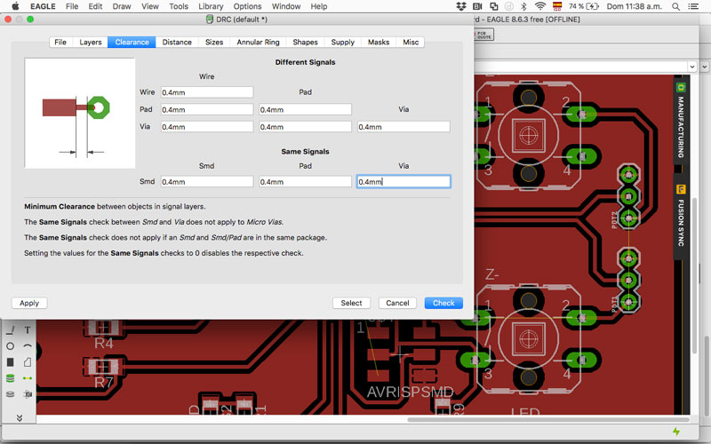Open the View menu
The width and height of the screenshot is (711, 444).
click(149, 6)
